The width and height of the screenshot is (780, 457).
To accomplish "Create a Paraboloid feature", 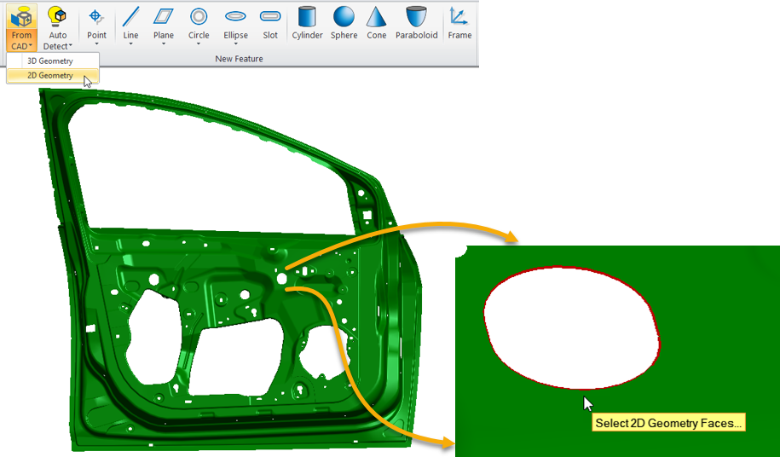I will tap(416, 23).
